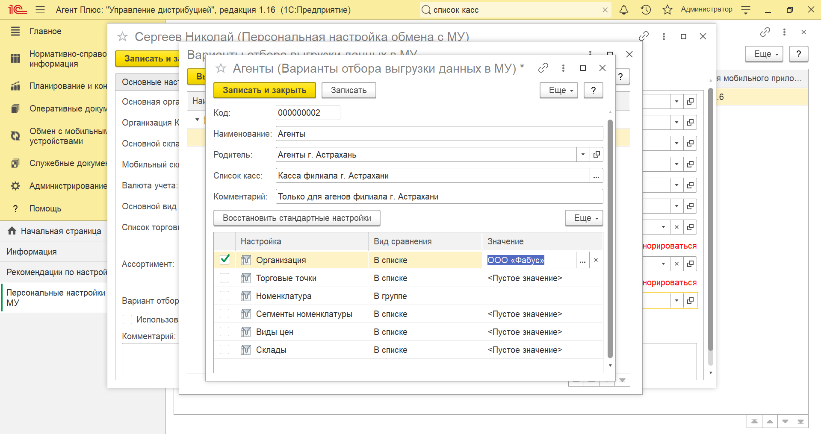Open Родитель dropdown arrow
Viewport: 821px width, 434px height.
pos(583,155)
